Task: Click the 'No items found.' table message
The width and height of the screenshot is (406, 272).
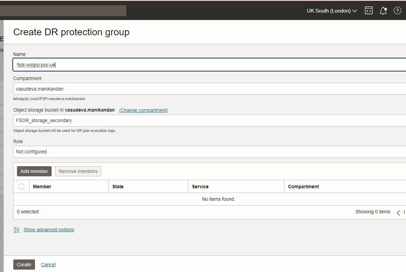Action: tap(218, 199)
